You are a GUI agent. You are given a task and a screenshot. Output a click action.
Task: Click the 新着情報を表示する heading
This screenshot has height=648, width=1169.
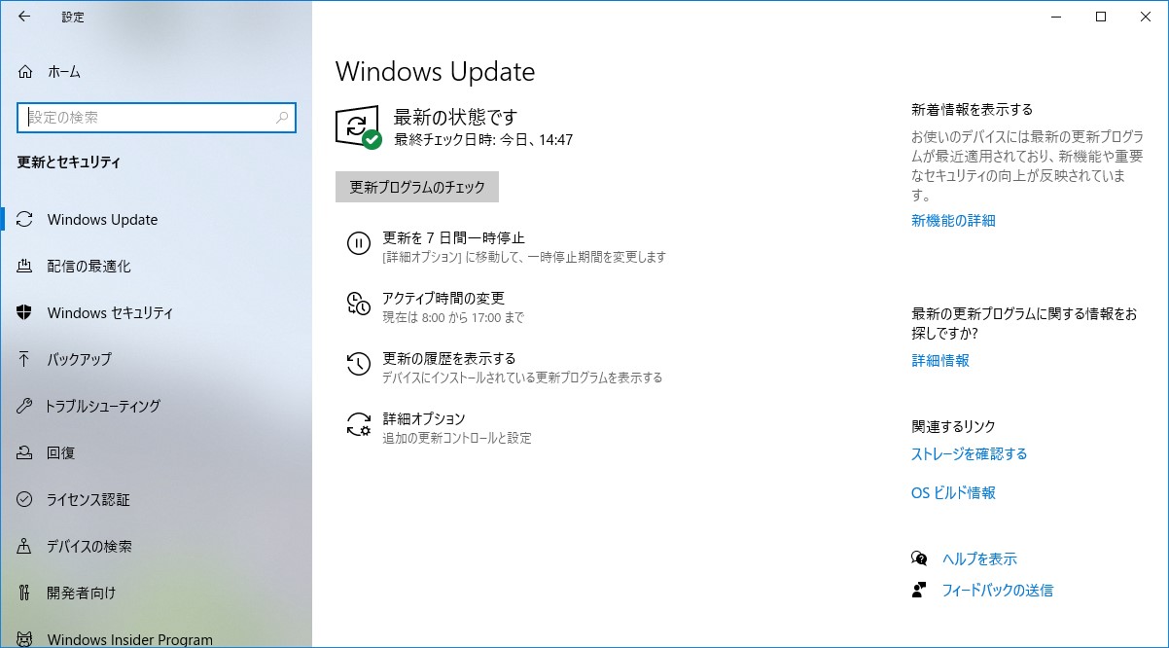tap(972, 109)
